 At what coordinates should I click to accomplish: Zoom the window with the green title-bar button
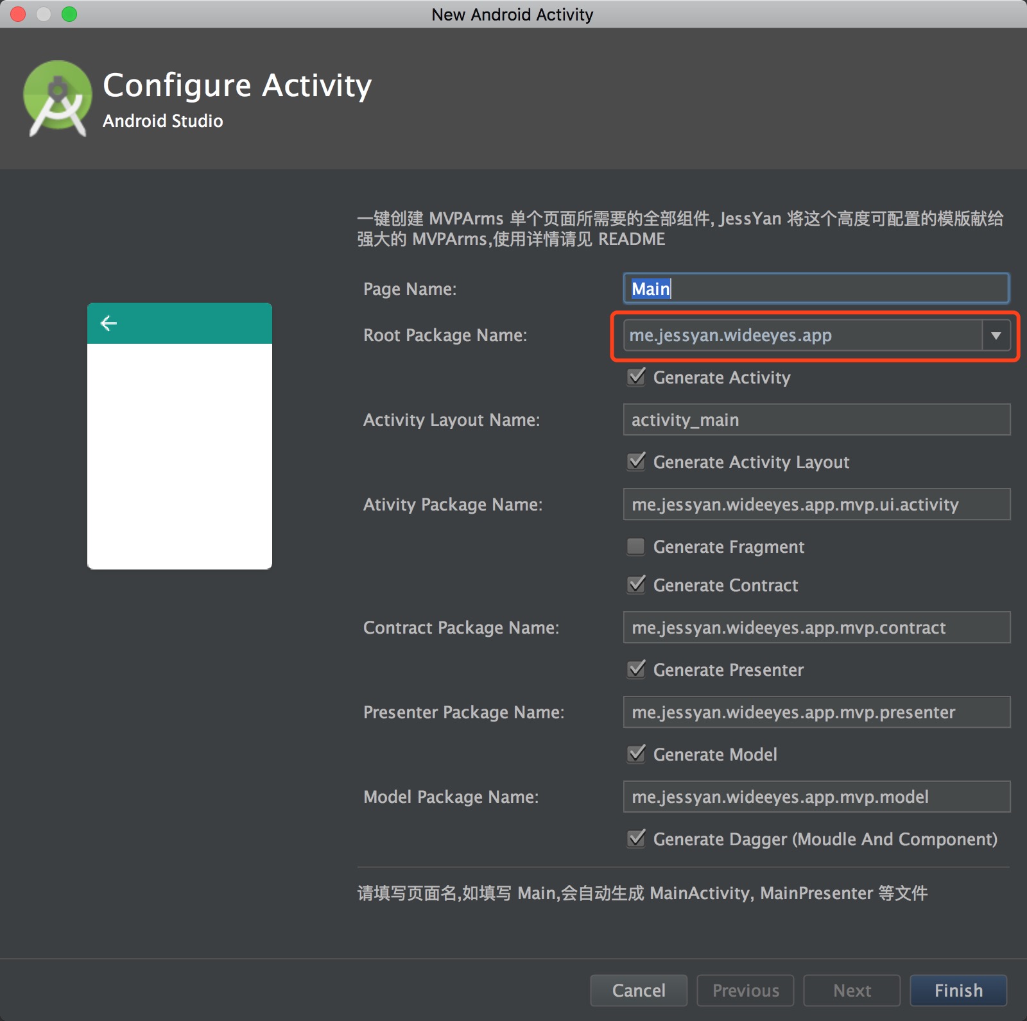[x=69, y=14]
